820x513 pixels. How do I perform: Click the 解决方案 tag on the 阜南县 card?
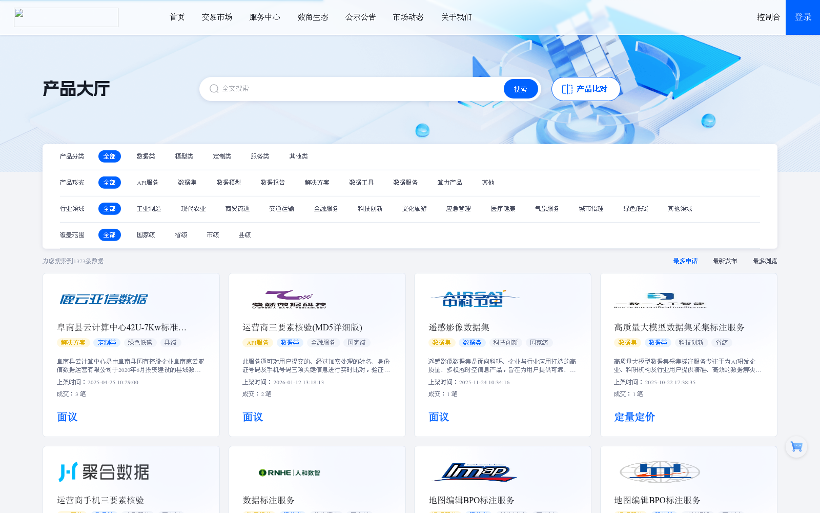tap(73, 343)
